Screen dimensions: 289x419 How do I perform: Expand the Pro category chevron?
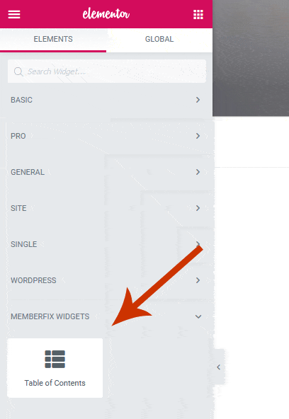(198, 136)
